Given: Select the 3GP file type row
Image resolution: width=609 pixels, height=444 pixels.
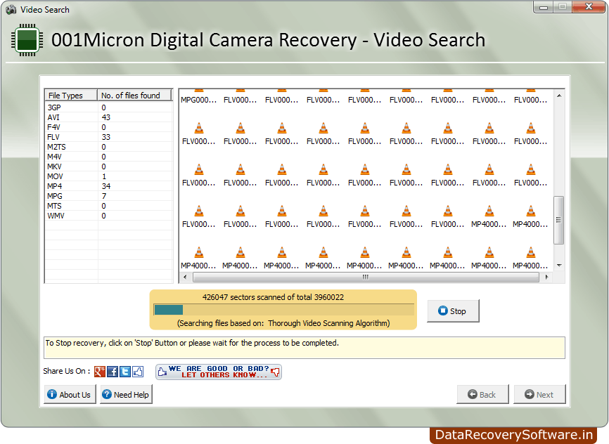Looking at the screenshot, I should pos(109,107).
